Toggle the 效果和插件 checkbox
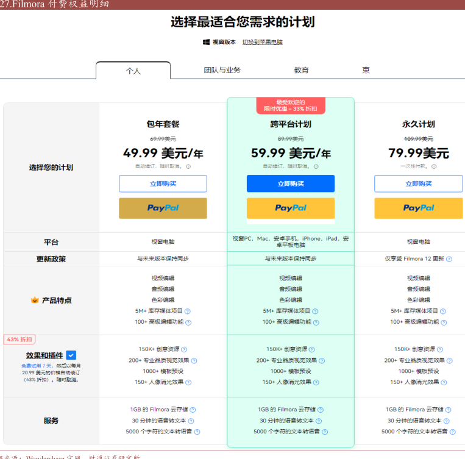Image resolution: width=465 pixels, height=459 pixels. click(x=71, y=355)
